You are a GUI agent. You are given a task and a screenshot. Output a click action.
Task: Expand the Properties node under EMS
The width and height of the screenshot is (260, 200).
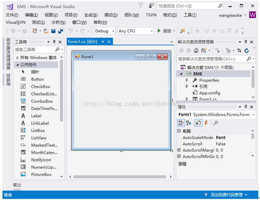pyautogui.click(x=187, y=80)
